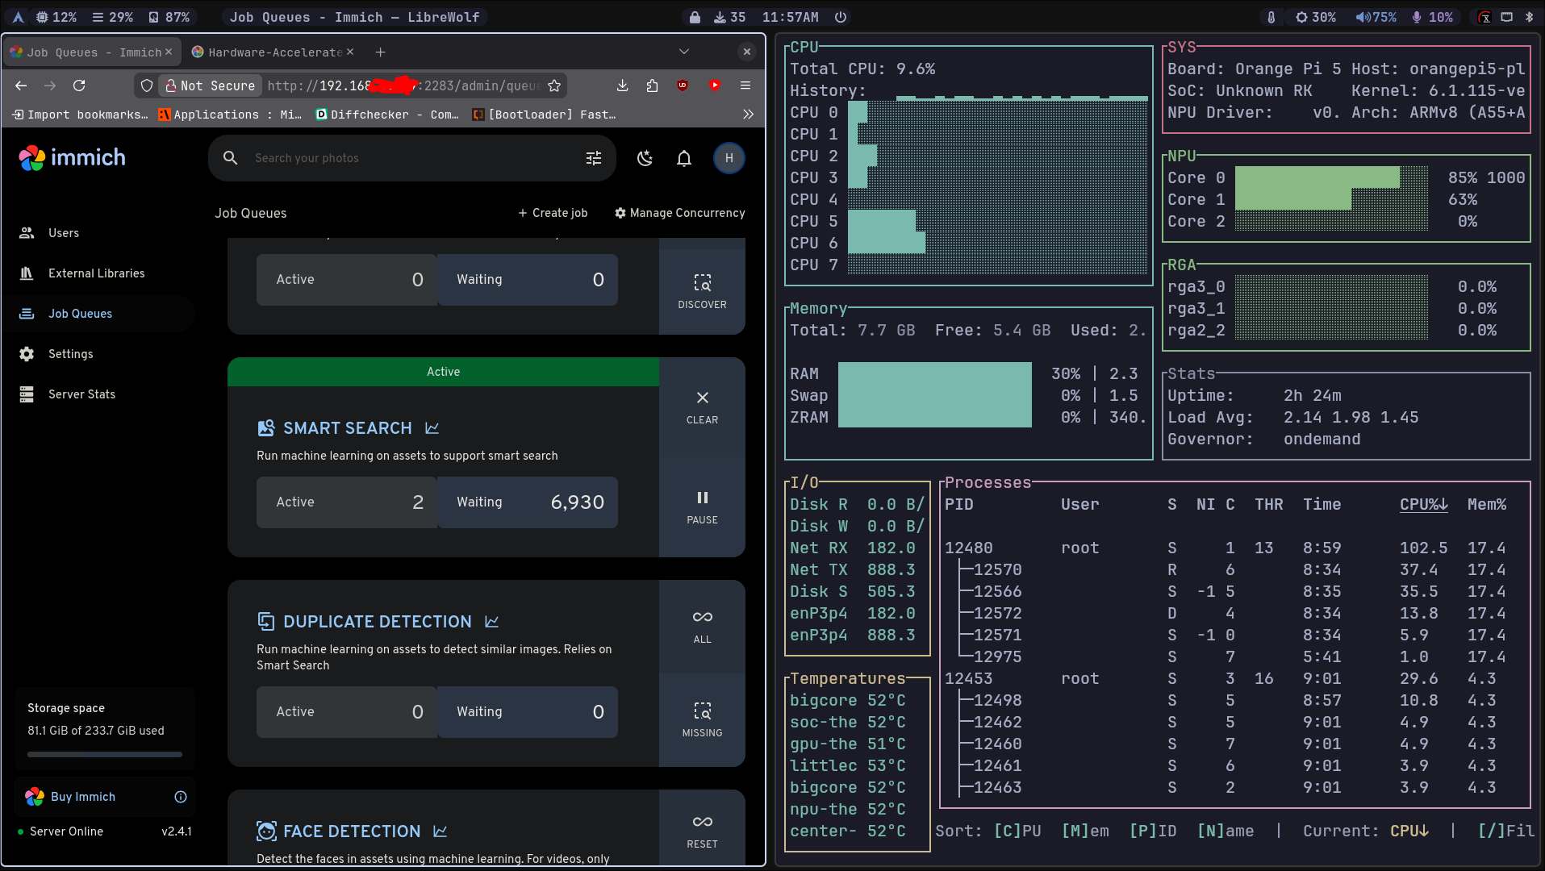
Task: Sort processes by CPU% column in terminal
Action: click(x=1423, y=505)
